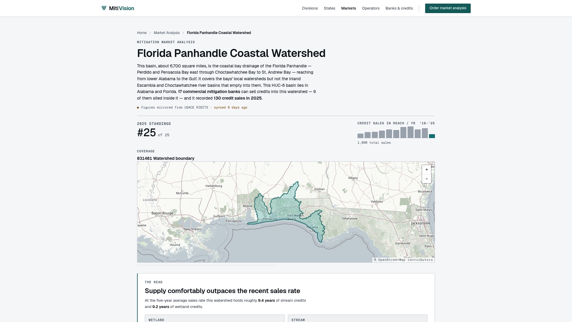Image resolution: width=572 pixels, height=322 pixels.
Task: Click the New Orleans label on the map
Action: click(192, 229)
